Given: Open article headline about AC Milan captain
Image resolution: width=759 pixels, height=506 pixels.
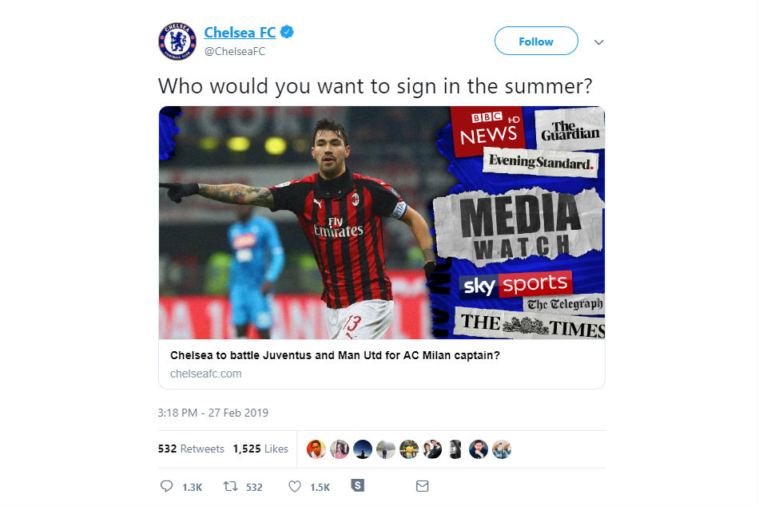Looking at the screenshot, I should click(x=335, y=355).
